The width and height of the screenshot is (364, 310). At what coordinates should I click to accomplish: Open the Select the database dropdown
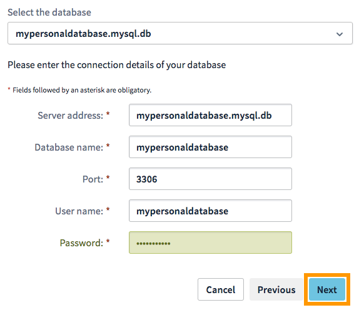[x=180, y=33]
